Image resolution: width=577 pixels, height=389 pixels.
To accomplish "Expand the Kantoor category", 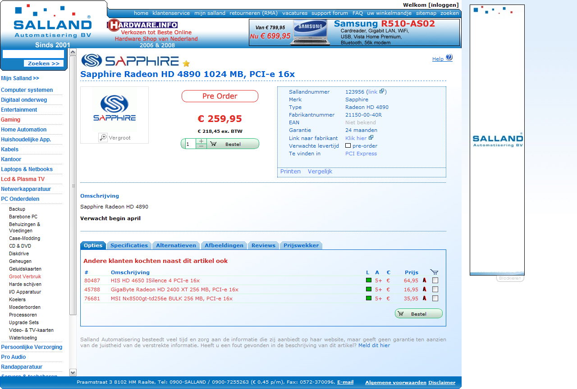I will pyautogui.click(x=11, y=159).
